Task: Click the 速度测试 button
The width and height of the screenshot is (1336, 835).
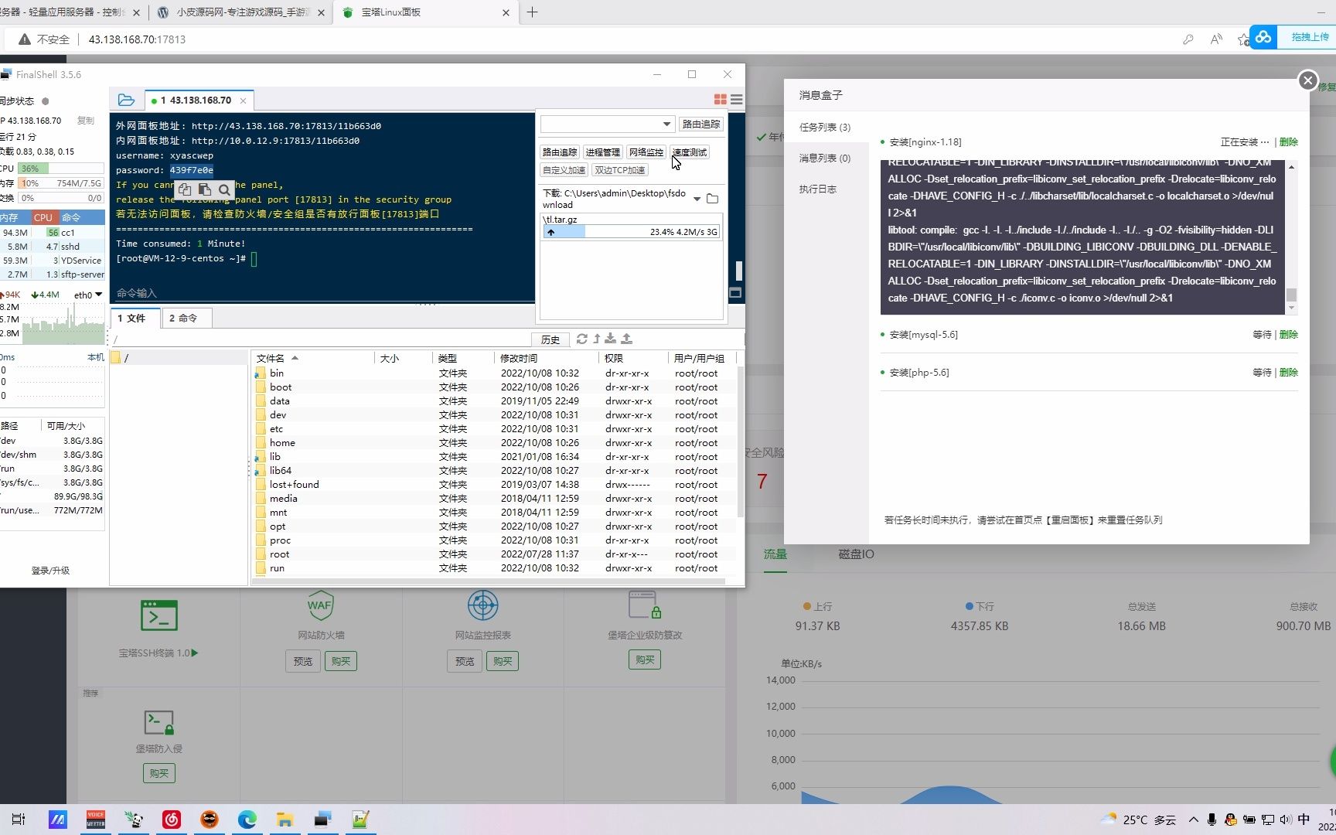Action: [x=689, y=152]
